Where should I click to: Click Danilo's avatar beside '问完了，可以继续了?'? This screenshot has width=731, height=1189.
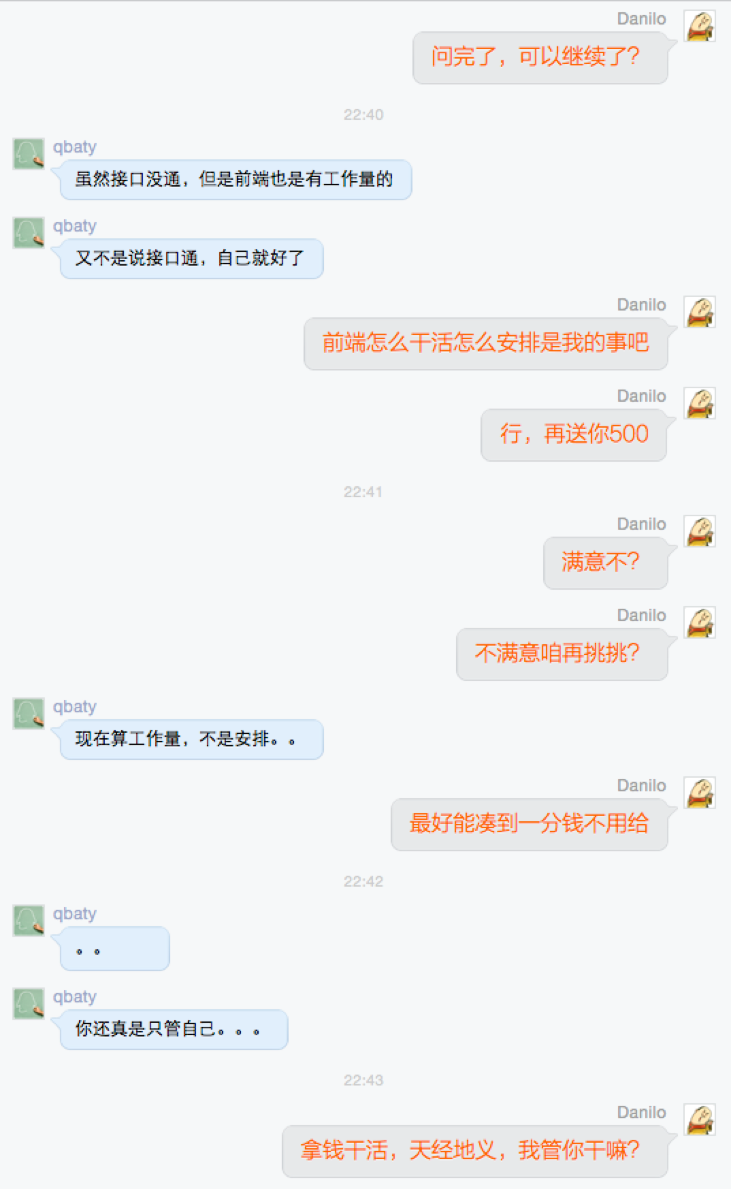(x=699, y=26)
